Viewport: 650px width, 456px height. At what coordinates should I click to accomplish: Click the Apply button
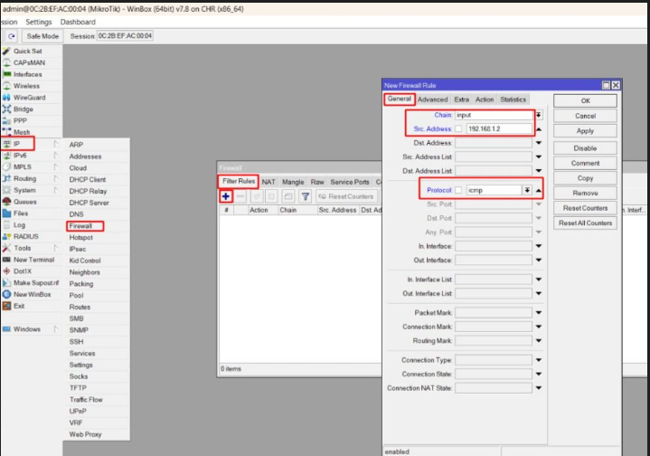coord(585,130)
